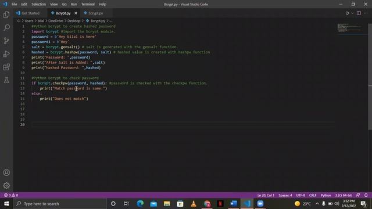Open the Run menu
The image size is (372, 209).
coord(74,4)
